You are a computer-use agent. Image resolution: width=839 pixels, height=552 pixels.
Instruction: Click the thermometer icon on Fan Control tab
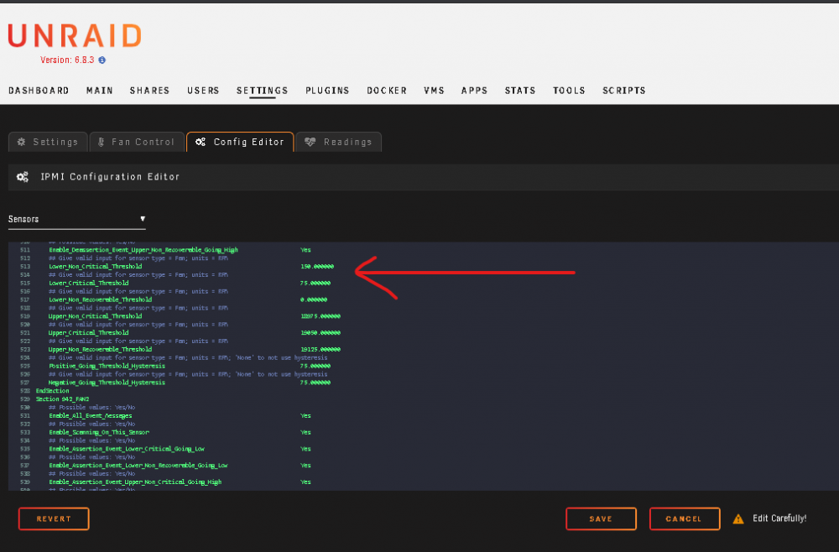(101, 142)
